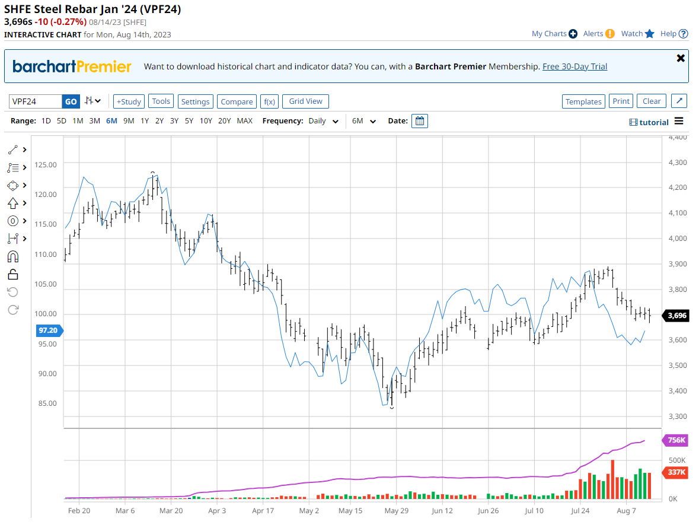Select the up arrow marker tool
The image size is (699, 531).
(13, 204)
